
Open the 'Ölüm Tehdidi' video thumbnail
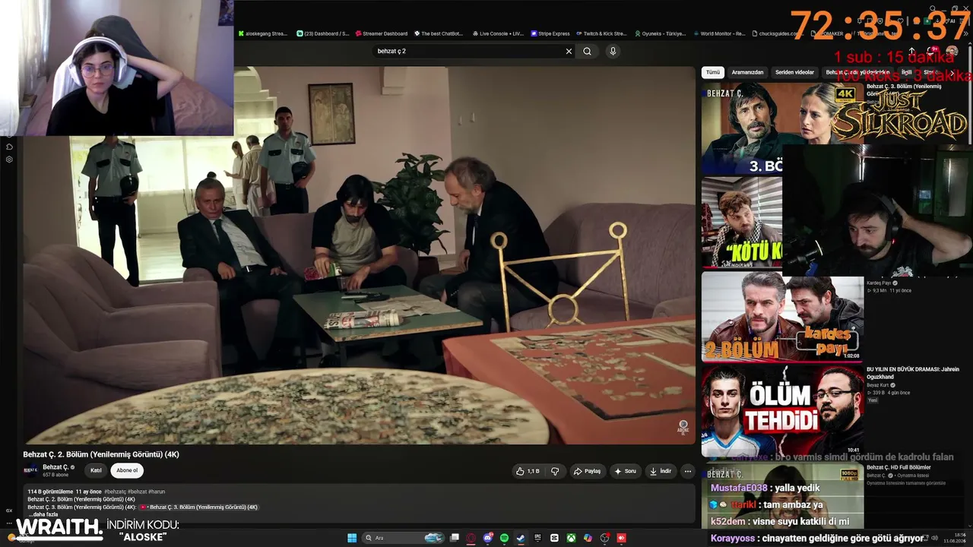point(782,411)
